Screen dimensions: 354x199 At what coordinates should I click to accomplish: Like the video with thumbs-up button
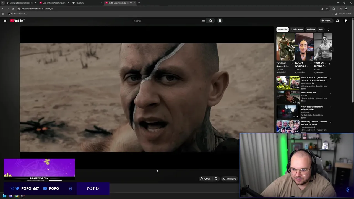pos(205,179)
